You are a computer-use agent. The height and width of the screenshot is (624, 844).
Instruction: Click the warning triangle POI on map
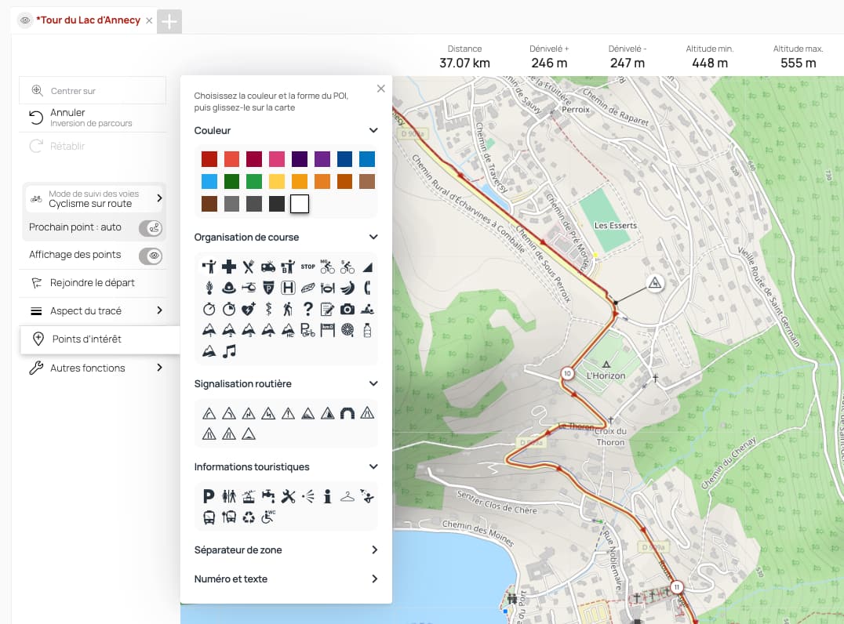[654, 283]
